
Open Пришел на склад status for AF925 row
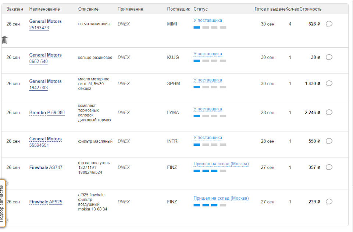(221, 198)
